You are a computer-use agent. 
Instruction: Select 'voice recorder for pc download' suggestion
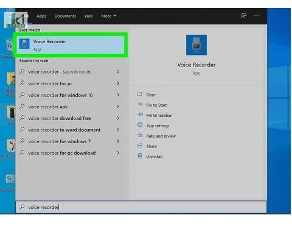[x=70, y=153]
